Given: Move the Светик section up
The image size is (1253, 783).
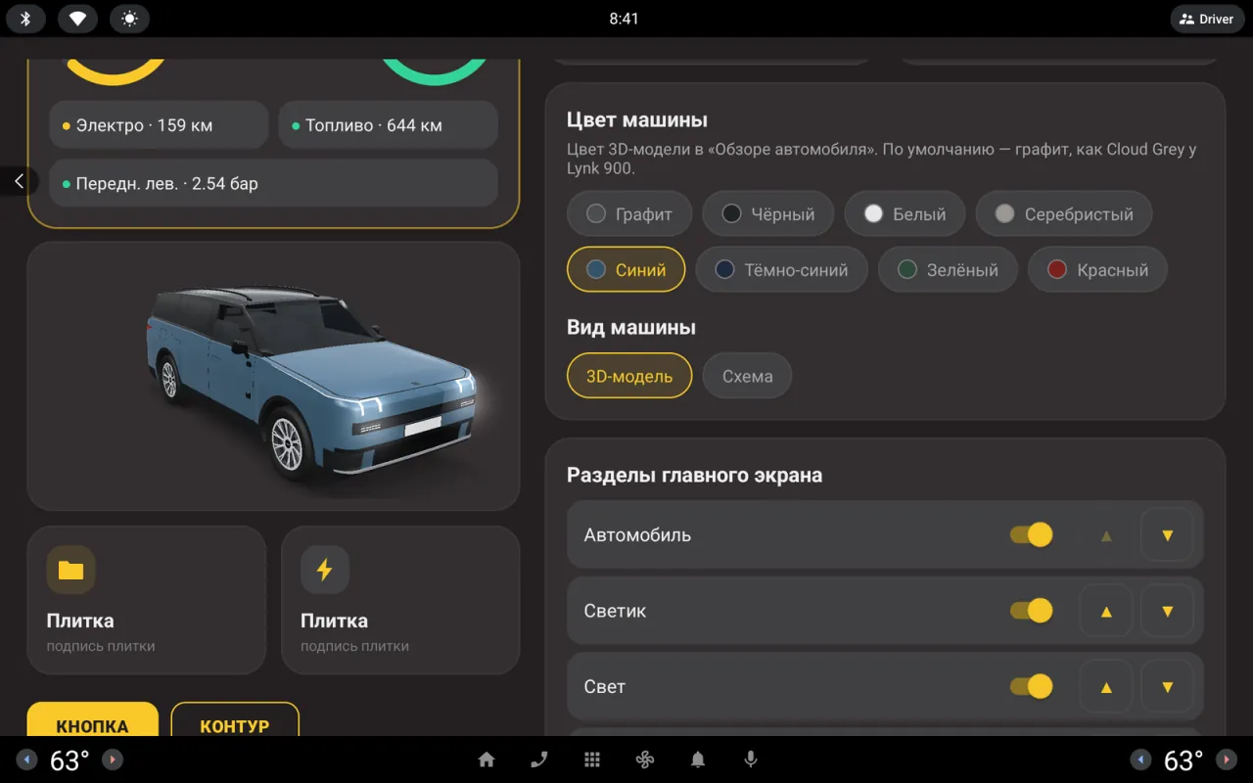Looking at the screenshot, I should coord(1106,611).
